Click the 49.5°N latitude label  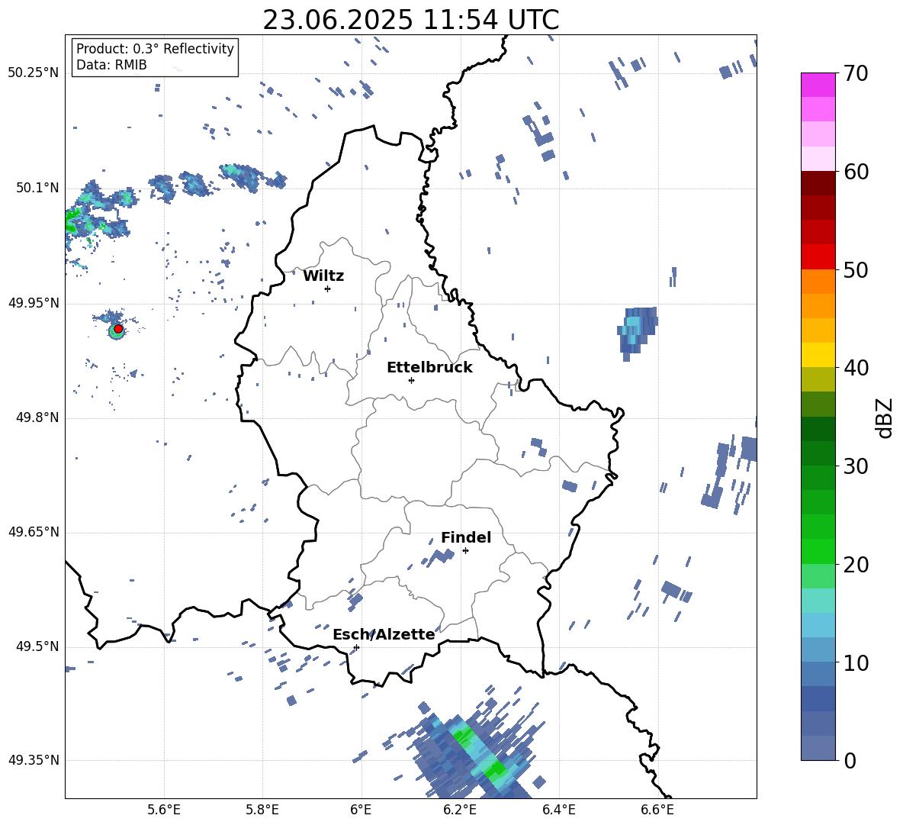click(37, 646)
